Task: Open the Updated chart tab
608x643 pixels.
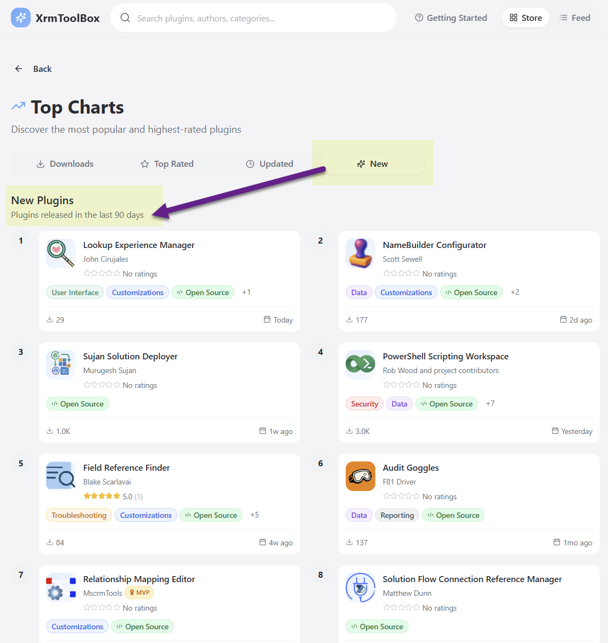Action: coord(269,164)
